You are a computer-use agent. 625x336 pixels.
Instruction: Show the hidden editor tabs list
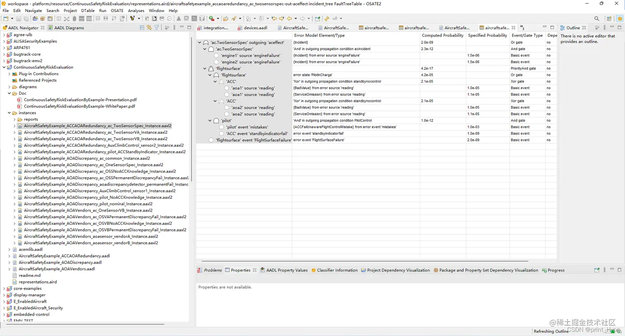click(x=522, y=28)
